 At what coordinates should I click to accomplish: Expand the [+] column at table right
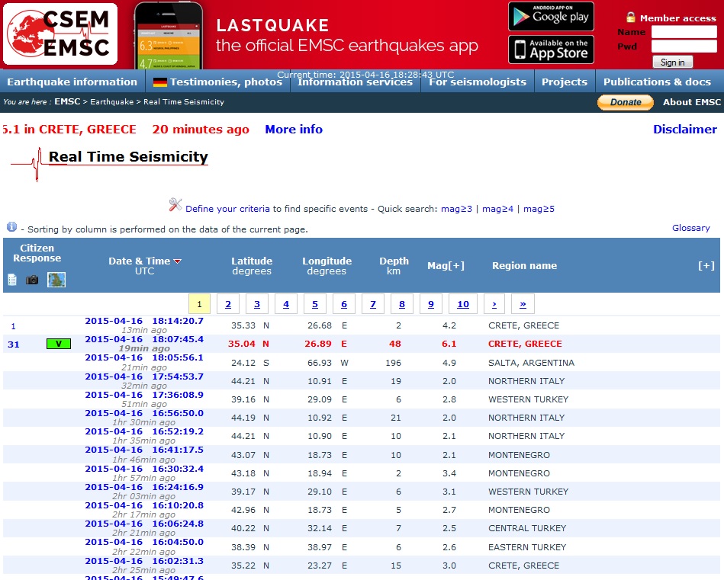click(706, 266)
